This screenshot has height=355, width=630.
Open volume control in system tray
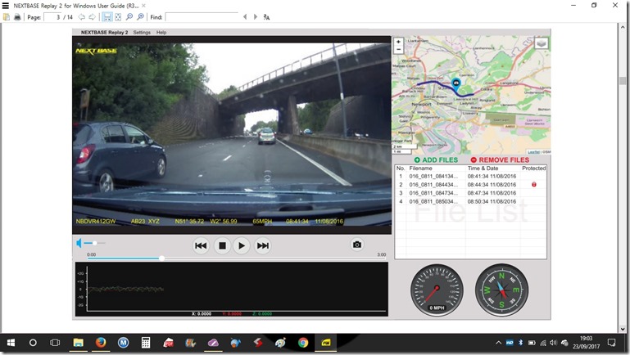coord(553,343)
